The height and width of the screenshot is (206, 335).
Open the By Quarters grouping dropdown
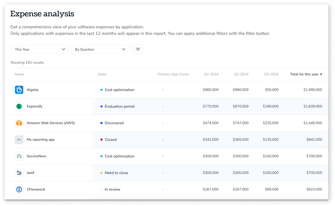[99, 49]
